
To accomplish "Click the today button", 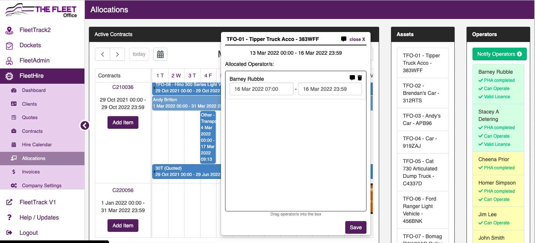I will point(139,54).
